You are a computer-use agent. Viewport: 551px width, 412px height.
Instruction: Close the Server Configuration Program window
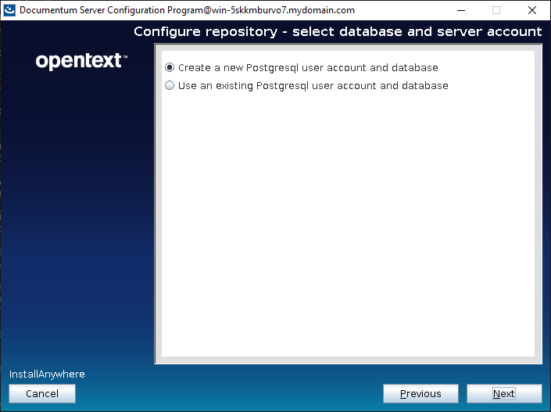pyautogui.click(x=532, y=10)
